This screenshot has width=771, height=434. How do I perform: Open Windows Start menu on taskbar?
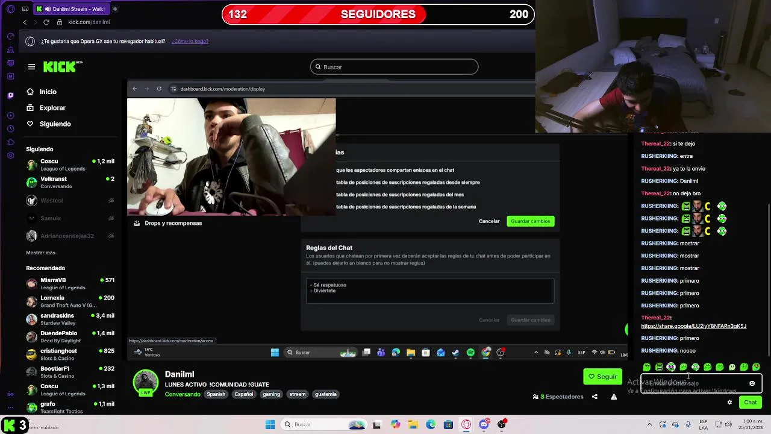(x=270, y=424)
